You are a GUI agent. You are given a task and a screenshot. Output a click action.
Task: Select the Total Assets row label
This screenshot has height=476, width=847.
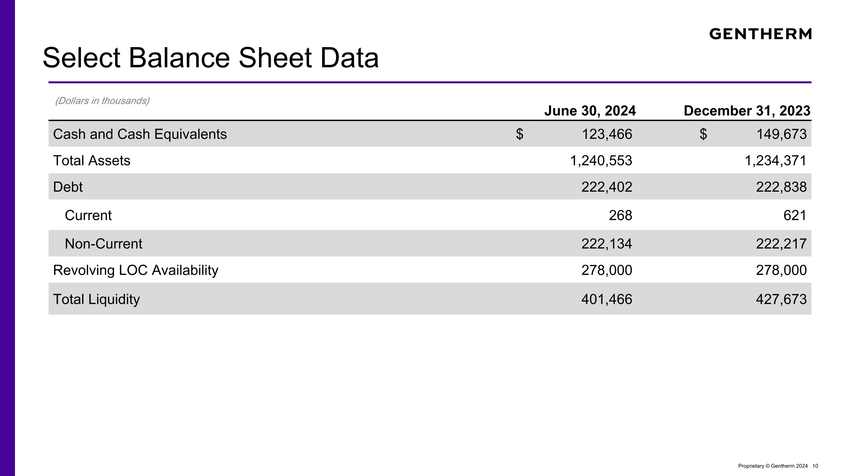(x=92, y=161)
